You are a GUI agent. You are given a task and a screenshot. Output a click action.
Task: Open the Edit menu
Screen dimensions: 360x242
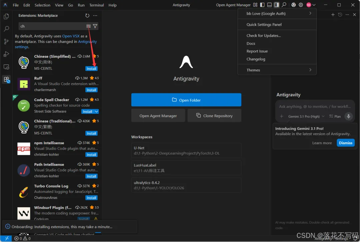27,5
